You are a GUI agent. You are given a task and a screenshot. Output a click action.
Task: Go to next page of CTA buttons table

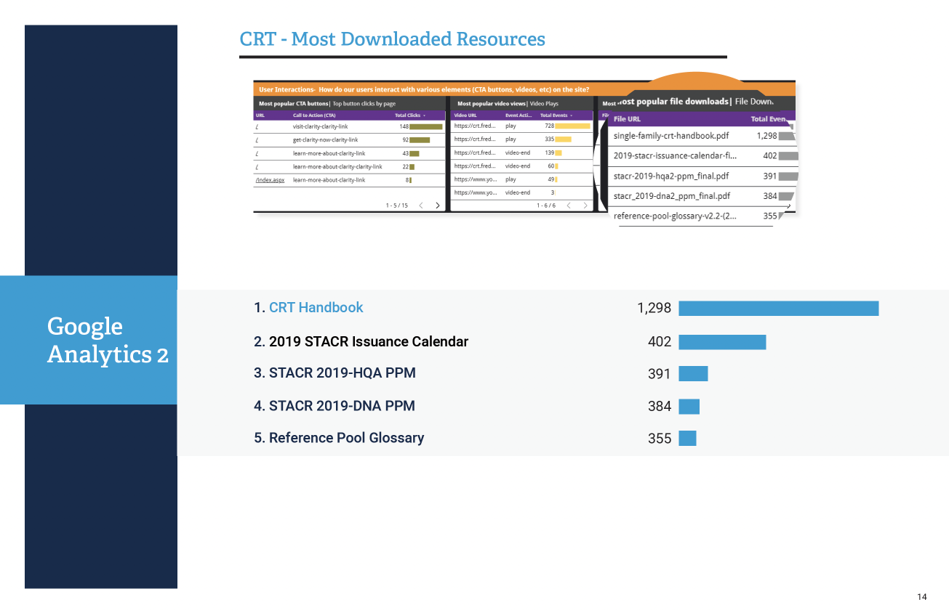click(437, 206)
